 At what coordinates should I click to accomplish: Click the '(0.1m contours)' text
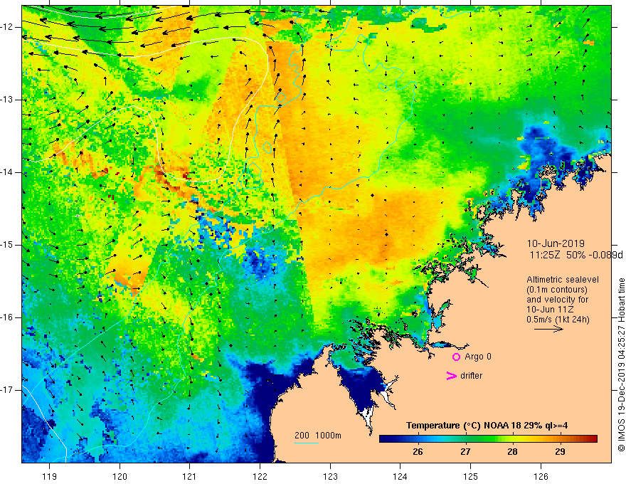click(557, 290)
